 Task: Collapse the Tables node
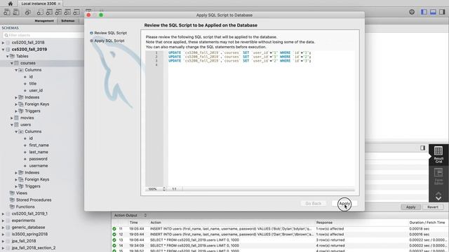coord(8,56)
